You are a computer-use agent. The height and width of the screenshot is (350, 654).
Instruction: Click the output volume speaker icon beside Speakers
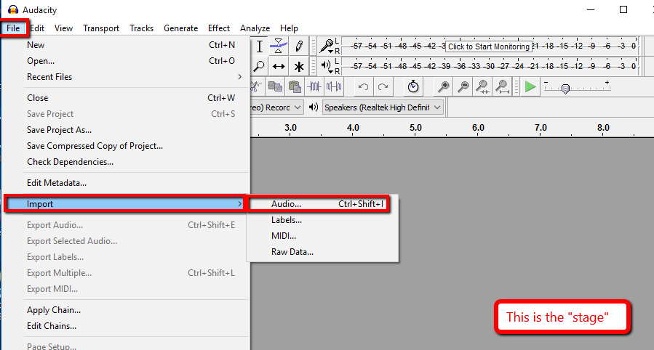point(314,107)
